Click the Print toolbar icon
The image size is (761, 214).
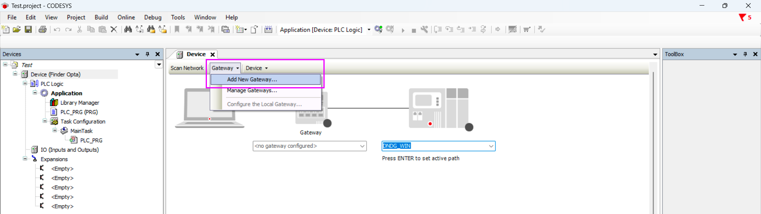pos(42,29)
